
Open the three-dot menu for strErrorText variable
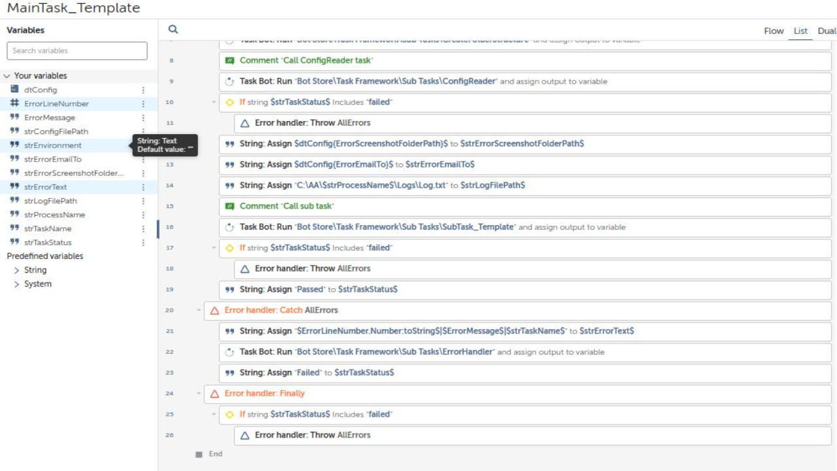[143, 187]
